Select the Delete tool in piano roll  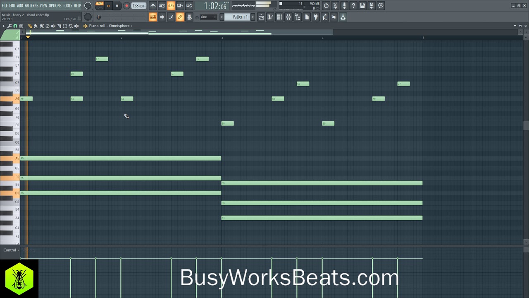48,26
